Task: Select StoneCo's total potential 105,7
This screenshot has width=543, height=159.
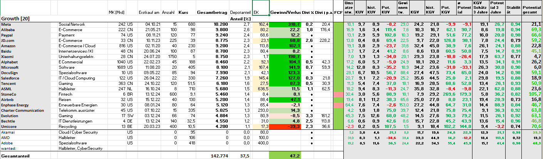Action: [x=532, y=94]
